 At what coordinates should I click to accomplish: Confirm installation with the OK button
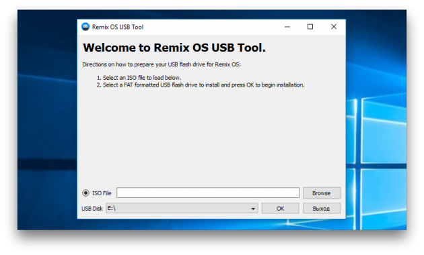pos(280,209)
